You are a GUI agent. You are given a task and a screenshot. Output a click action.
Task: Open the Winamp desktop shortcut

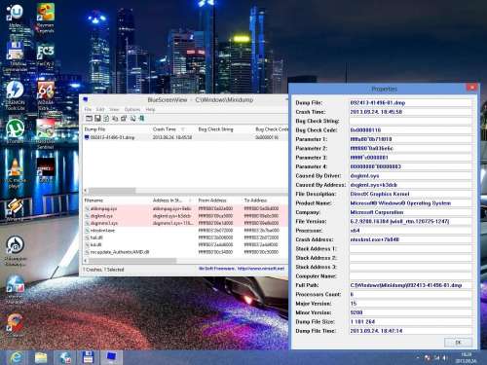pyautogui.click(x=15, y=209)
